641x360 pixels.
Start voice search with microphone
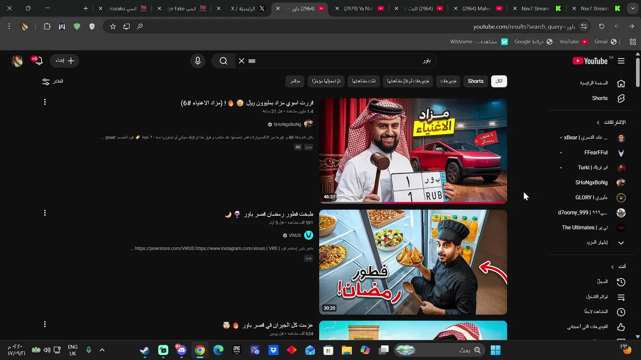pyautogui.click(x=198, y=61)
